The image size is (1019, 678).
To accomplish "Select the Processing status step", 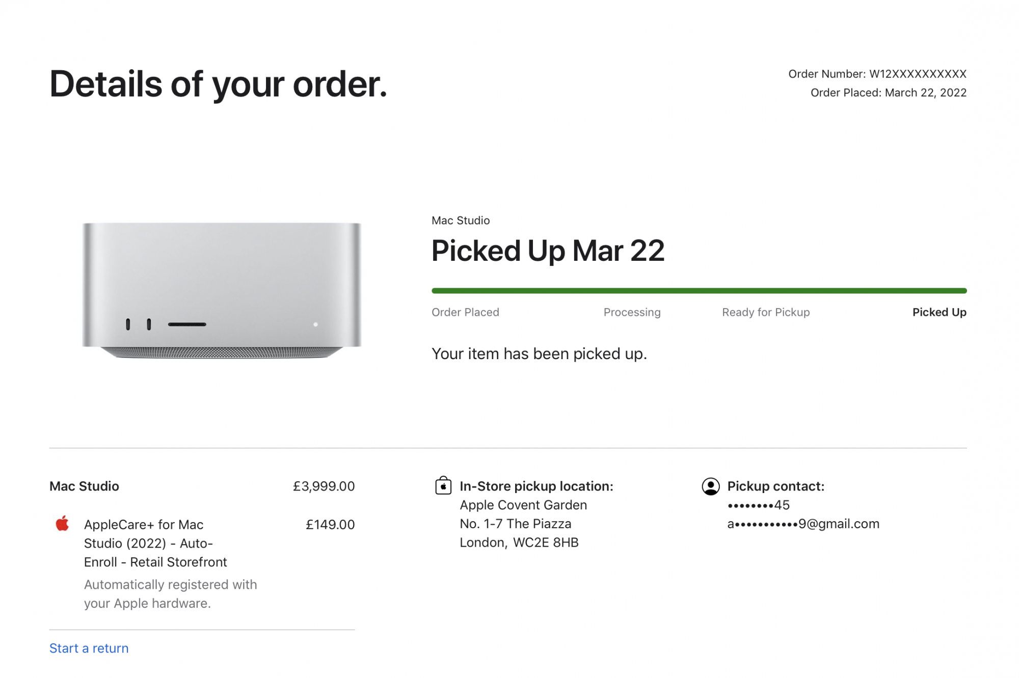I will [632, 312].
